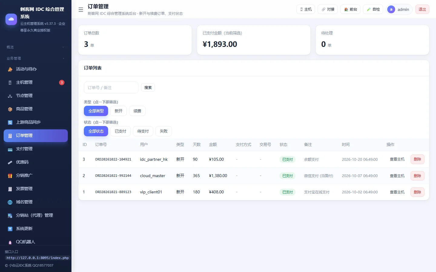Click the index.php interface URL
Viewport: 436px width, 272px height.
(38, 258)
